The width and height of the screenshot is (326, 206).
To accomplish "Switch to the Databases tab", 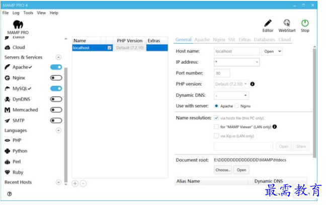I will 265,40.
